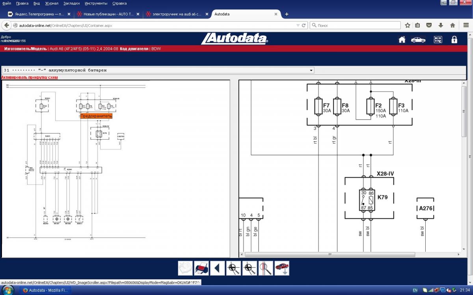Click the red car ground-point icon
Image resolution: width=473 pixels, height=295 pixels.
282,268
